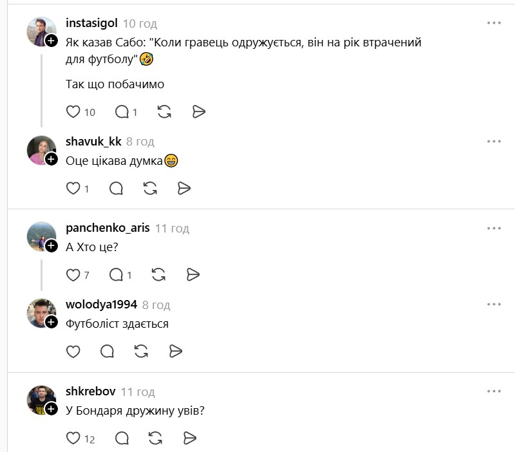This screenshot has width=515, height=452.
Task: Follow instasigol using avatar plus badge
Action: 51,41
